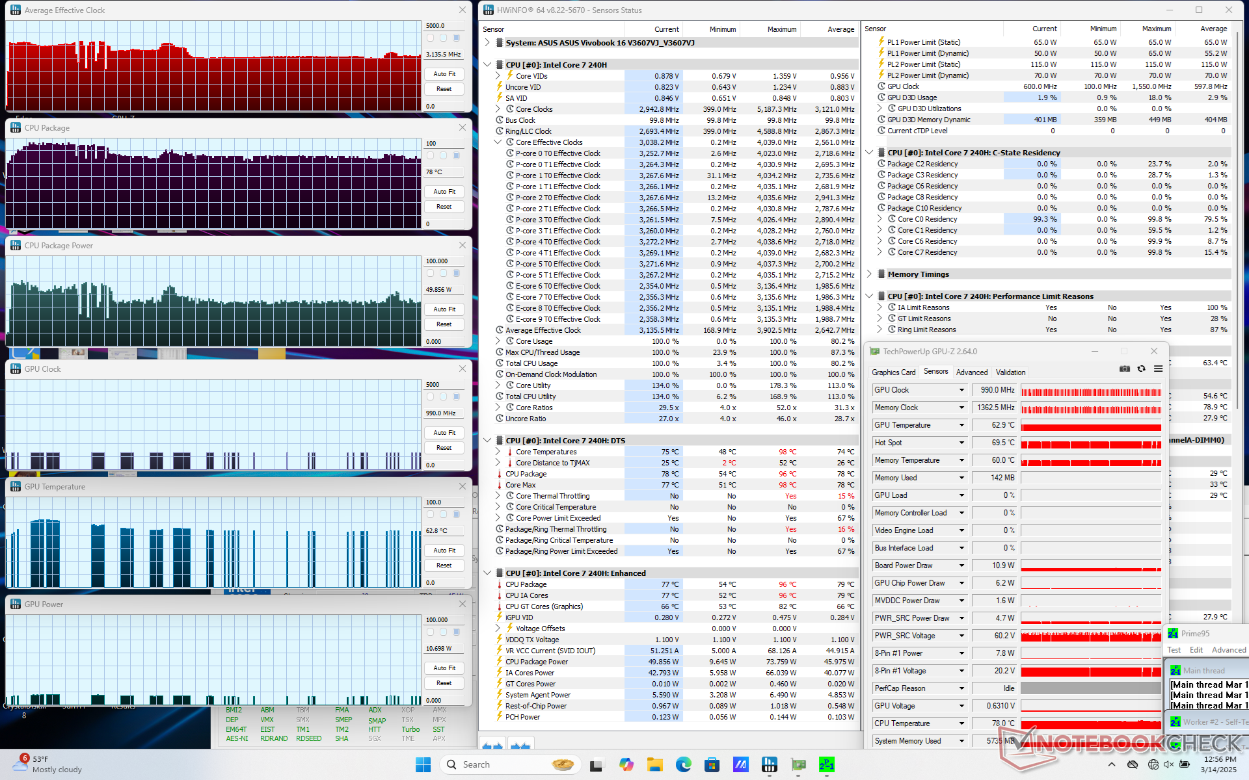The height and width of the screenshot is (780, 1249).
Task: Select the Total CPU Usage row
Action: tap(676, 363)
